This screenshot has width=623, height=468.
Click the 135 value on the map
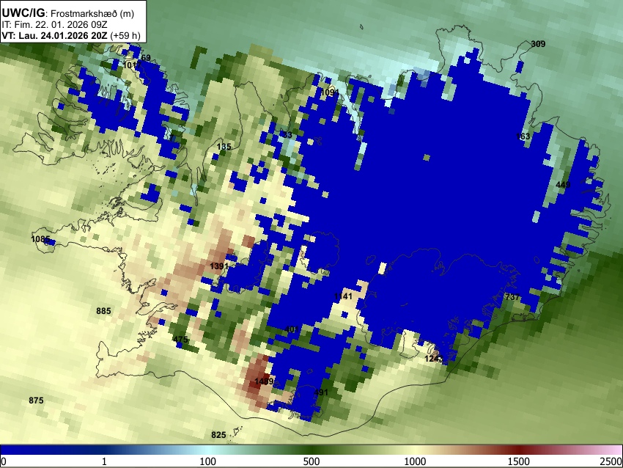(x=224, y=147)
